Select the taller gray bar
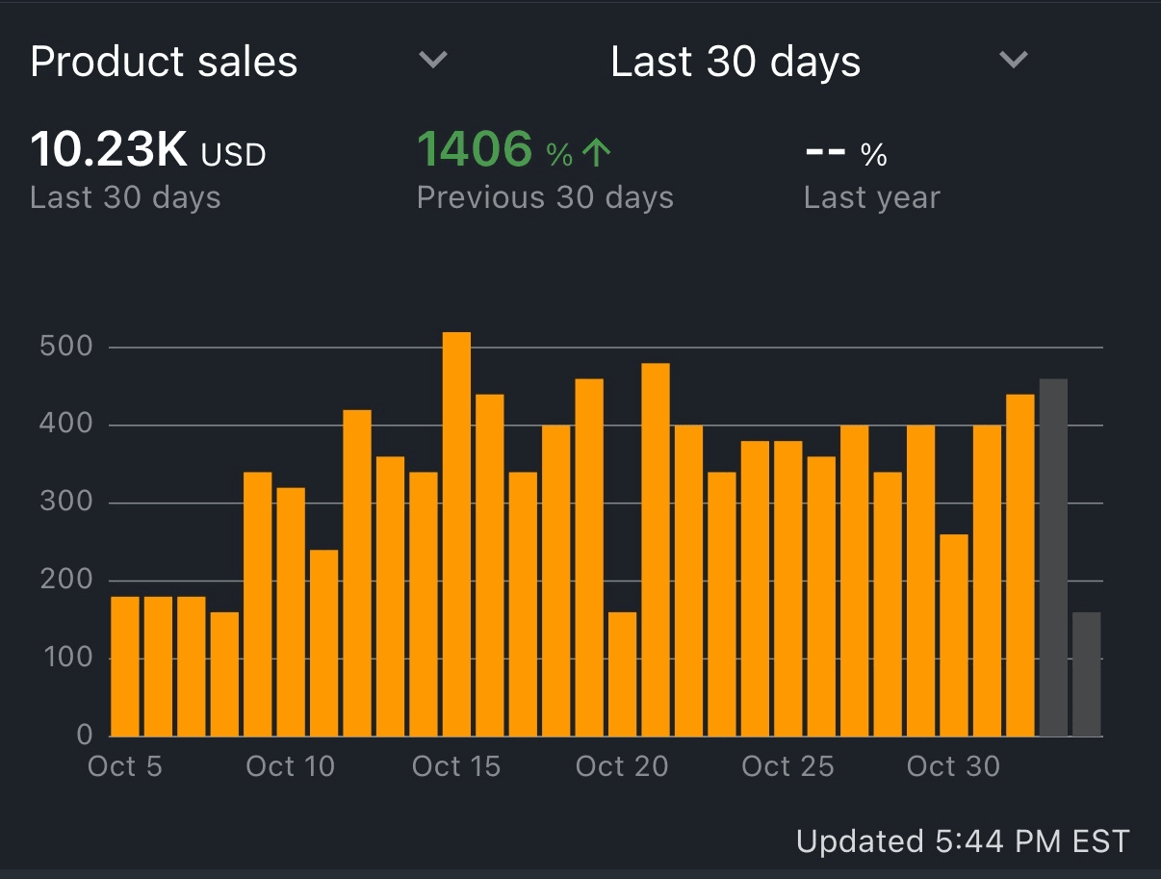 [1053, 558]
